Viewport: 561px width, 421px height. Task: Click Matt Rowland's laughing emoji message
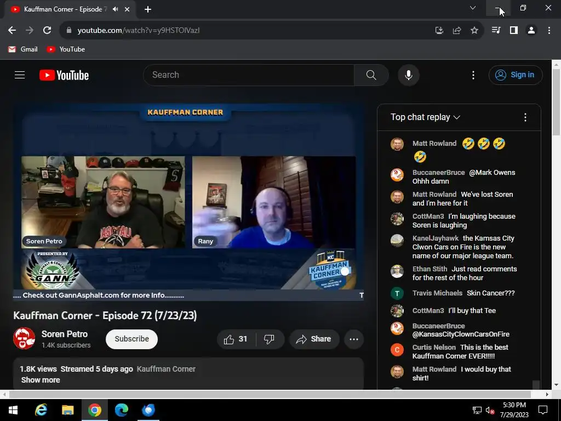pyautogui.click(x=459, y=150)
